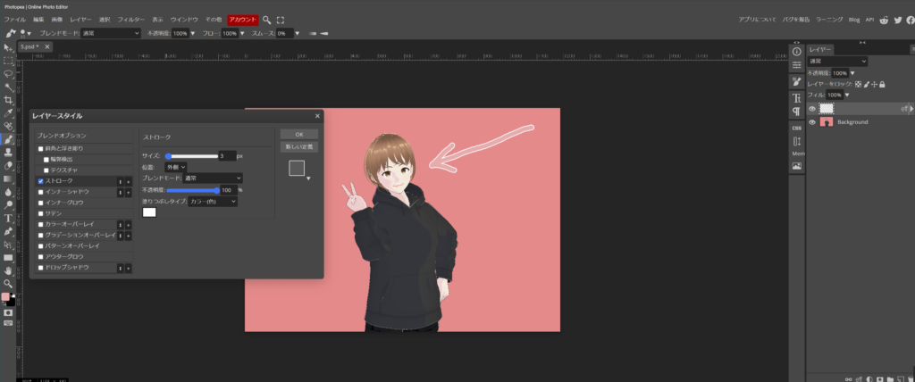Enable the ドロップシャドウ checkbox
The height and width of the screenshot is (382, 915).
[40, 268]
